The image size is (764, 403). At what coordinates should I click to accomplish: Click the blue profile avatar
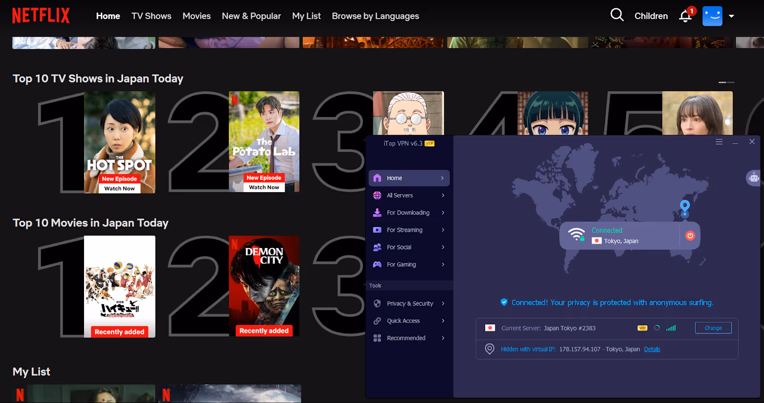[712, 16]
